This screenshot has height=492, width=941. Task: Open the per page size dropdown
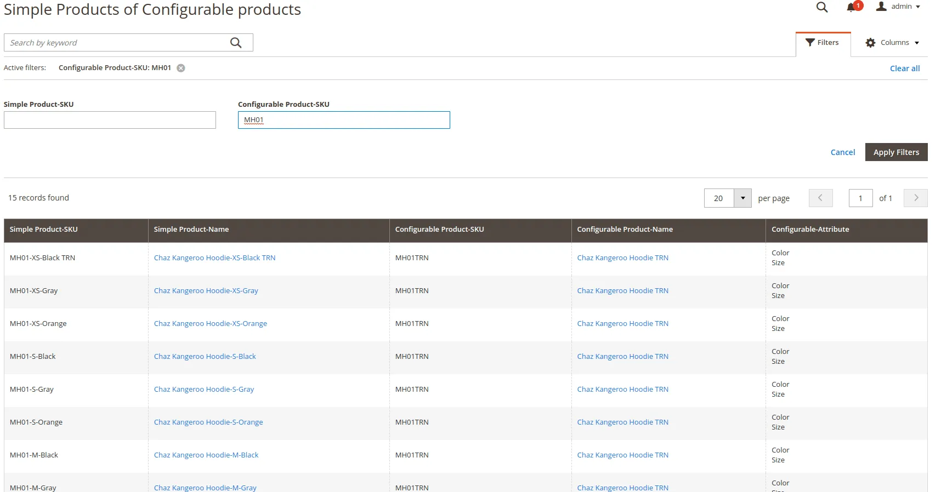[742, 198]
